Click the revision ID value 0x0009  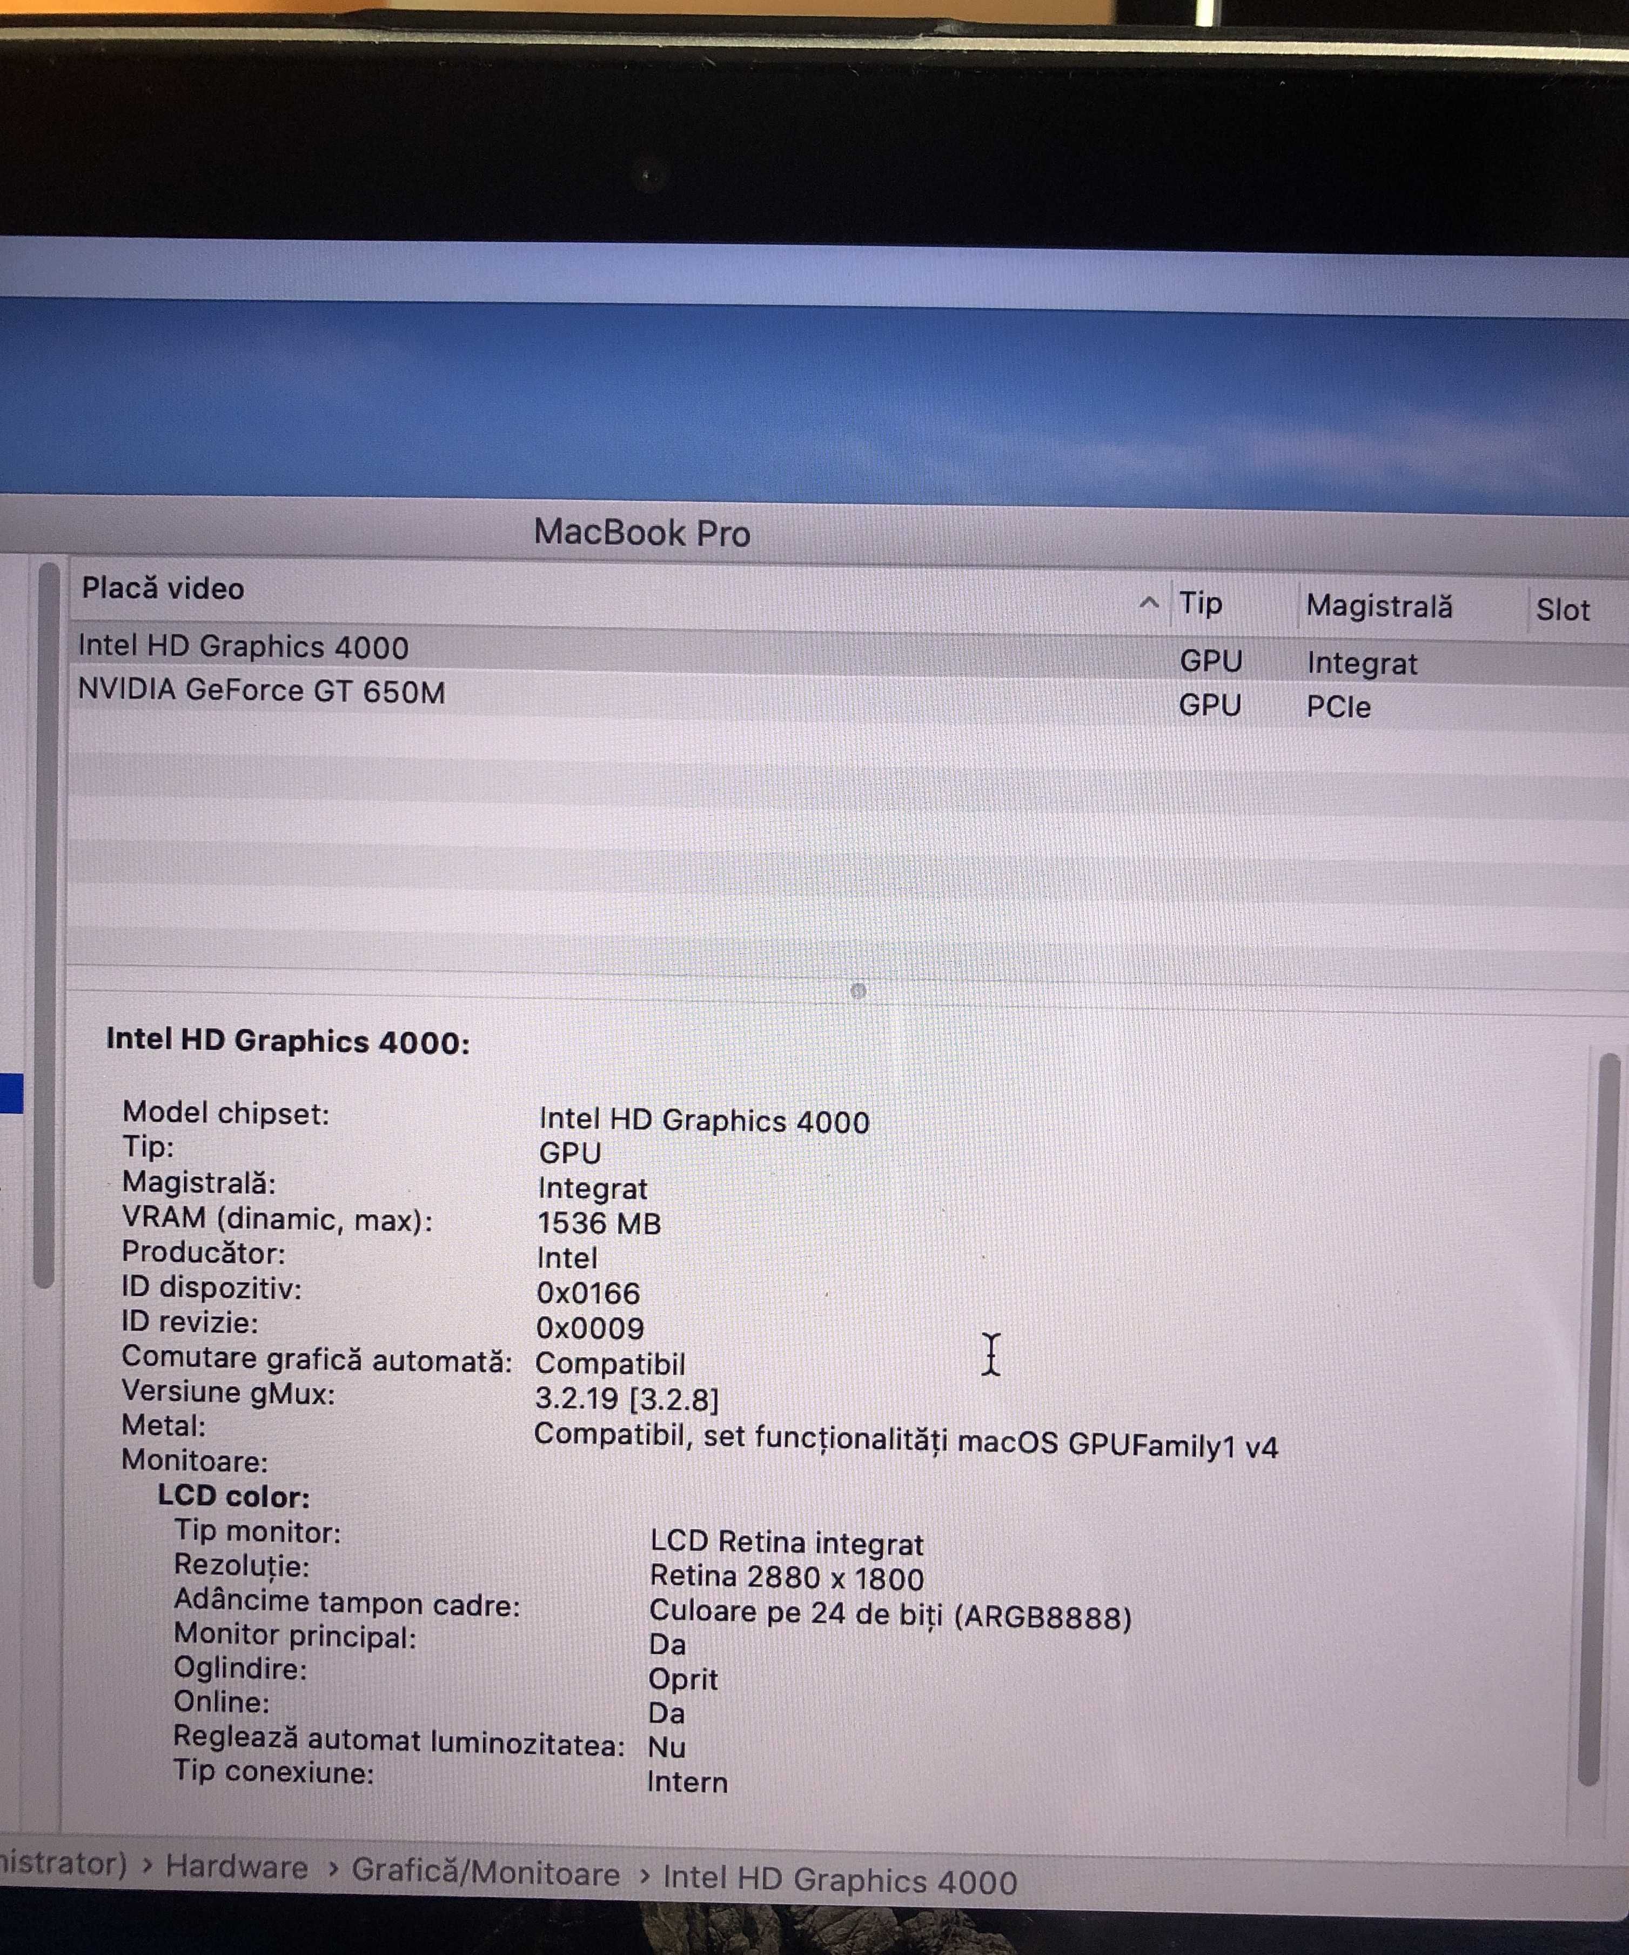click(x=589, y=1327)
